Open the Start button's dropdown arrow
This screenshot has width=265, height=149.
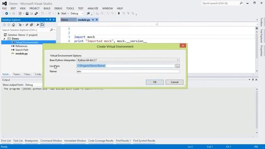(x=68, y=13)
